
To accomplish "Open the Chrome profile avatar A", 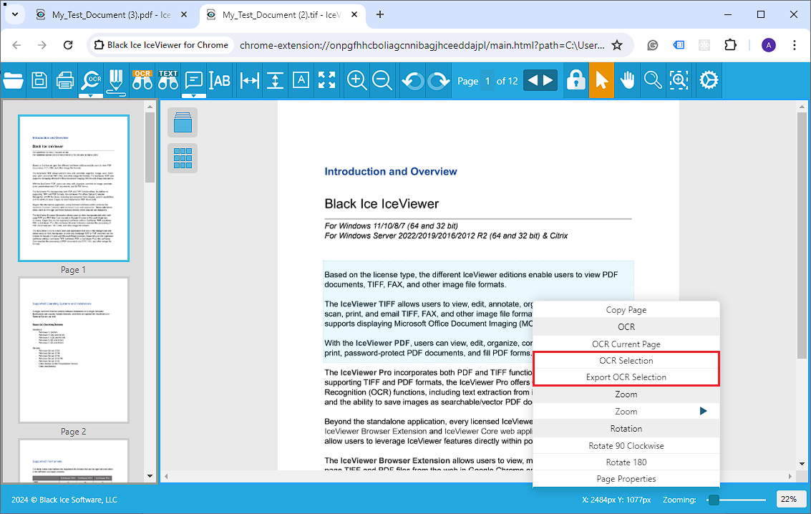I will click(x=769, y=45).
